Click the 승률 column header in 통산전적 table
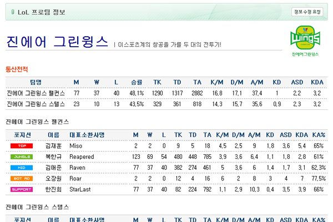The image size is (333, 222). pos(137,82)
